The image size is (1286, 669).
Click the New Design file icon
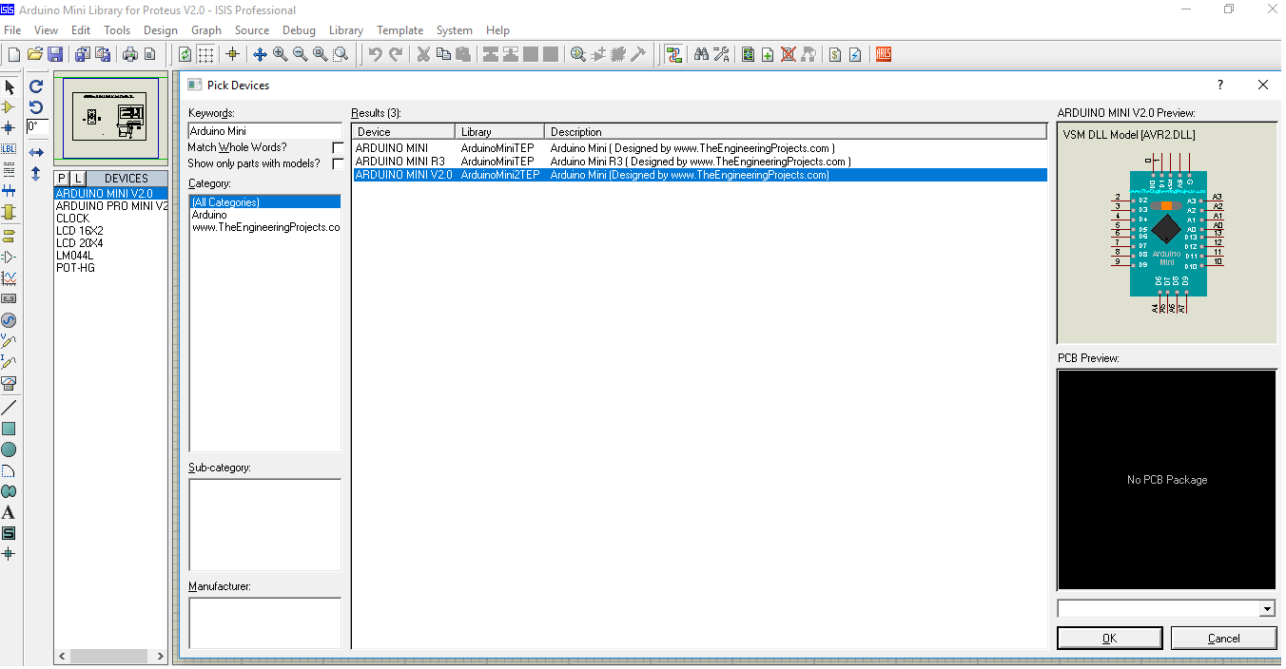[14, 54]
